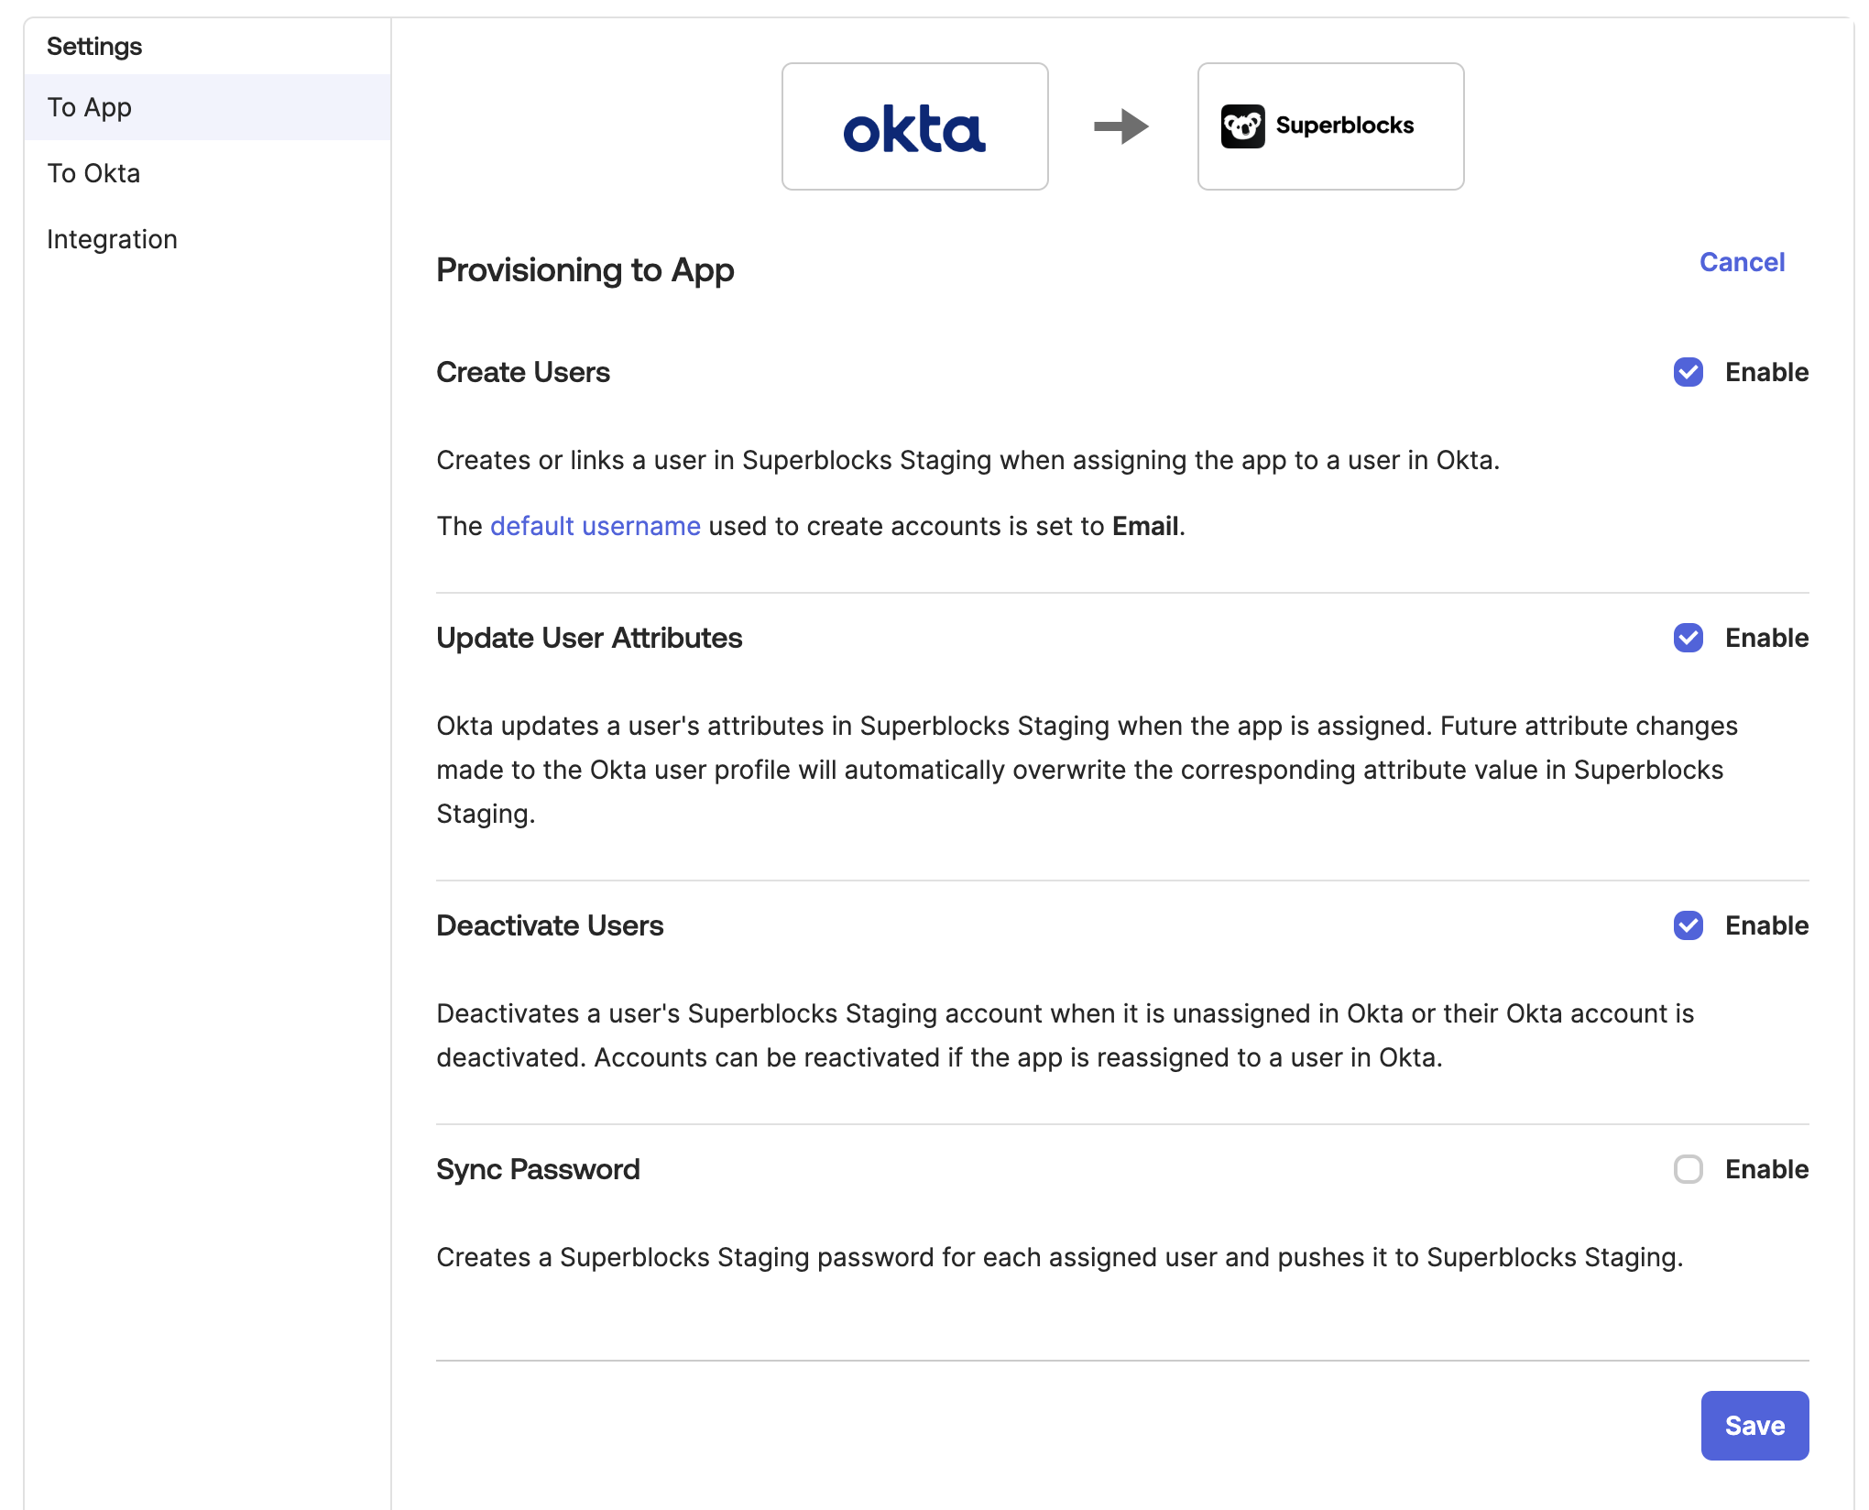Click Save to apply provisioning settings
The width and height of the screenshot is (1869, 1510).
tap(1754, 1426)
